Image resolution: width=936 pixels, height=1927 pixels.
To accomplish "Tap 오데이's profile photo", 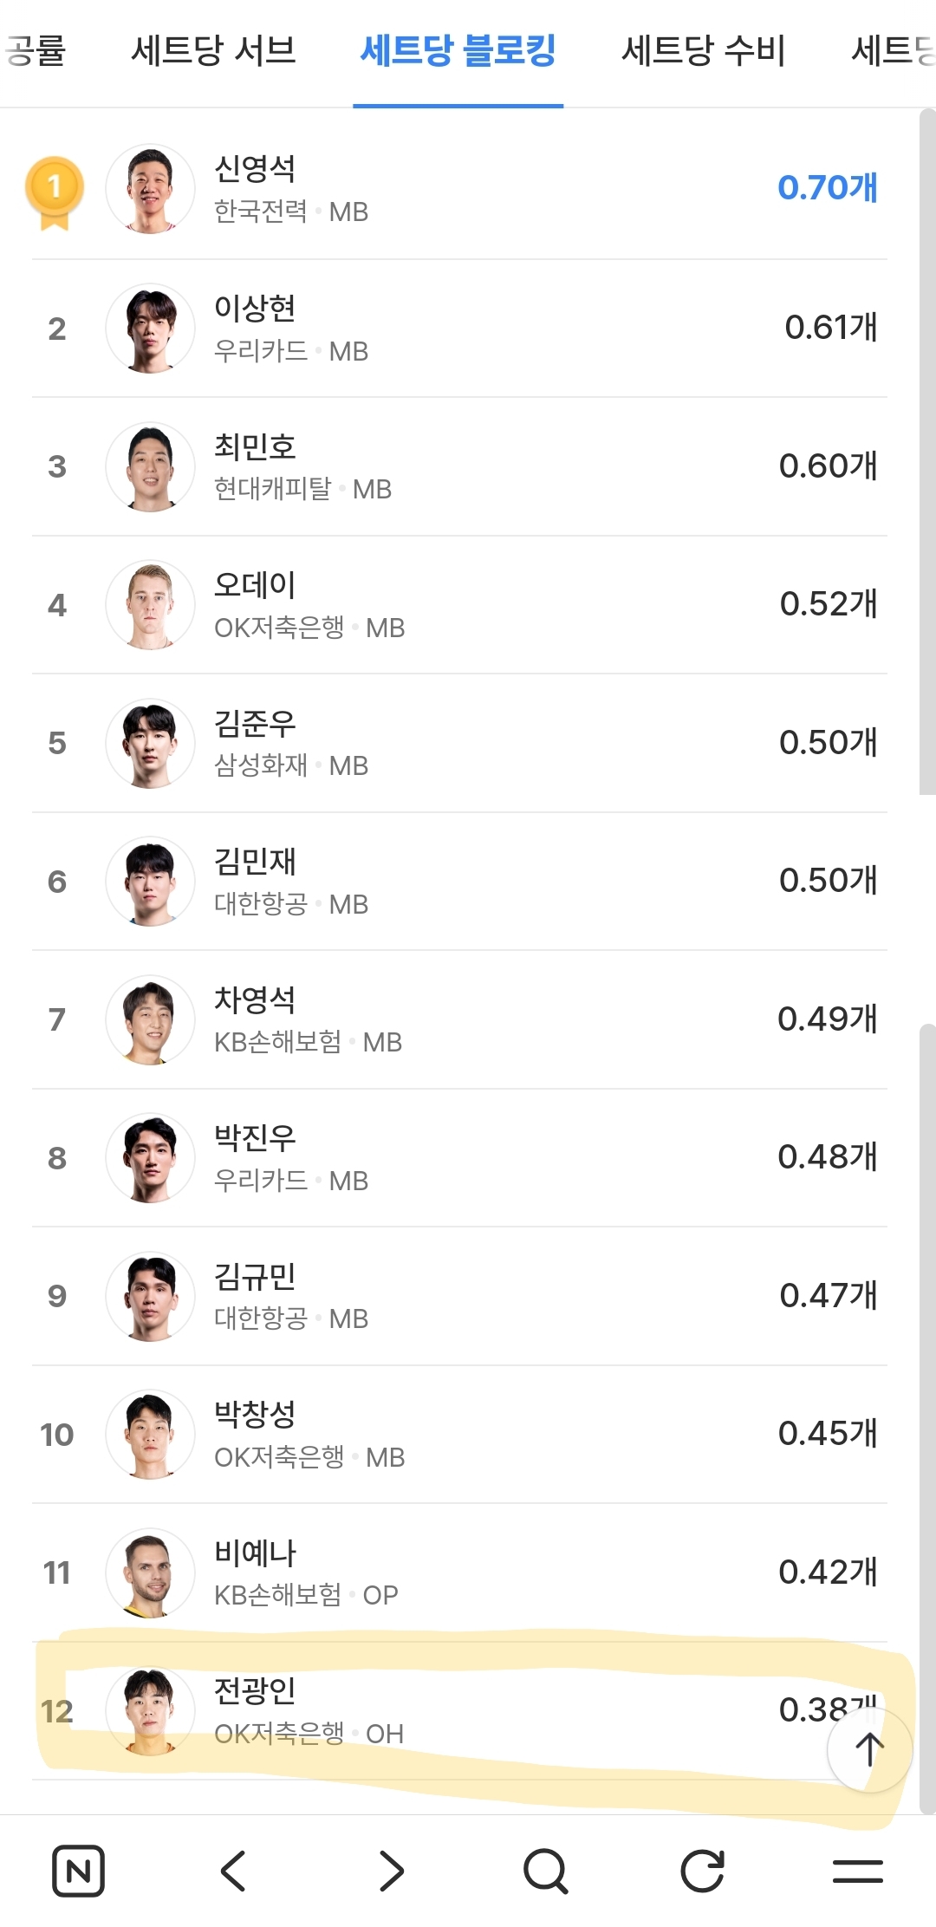I will 150,604.
